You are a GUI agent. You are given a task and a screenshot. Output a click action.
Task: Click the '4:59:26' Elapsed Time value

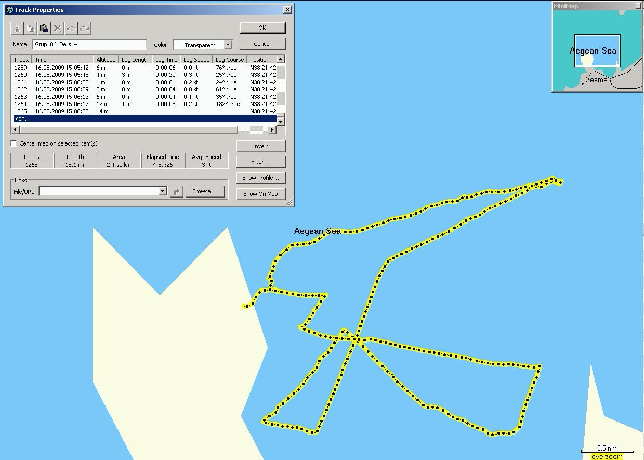click(163, 165)
